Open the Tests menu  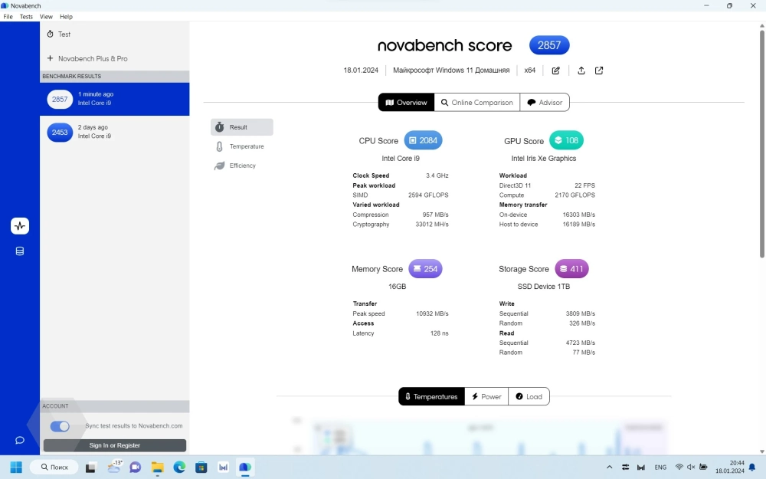click(x=26, y=16)
